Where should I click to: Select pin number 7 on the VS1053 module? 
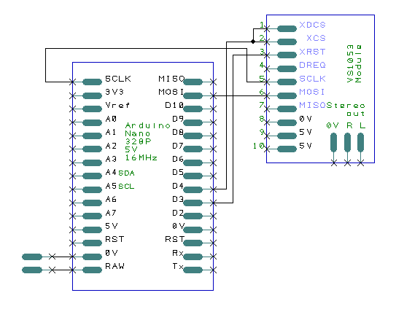(x=262, y=105)
